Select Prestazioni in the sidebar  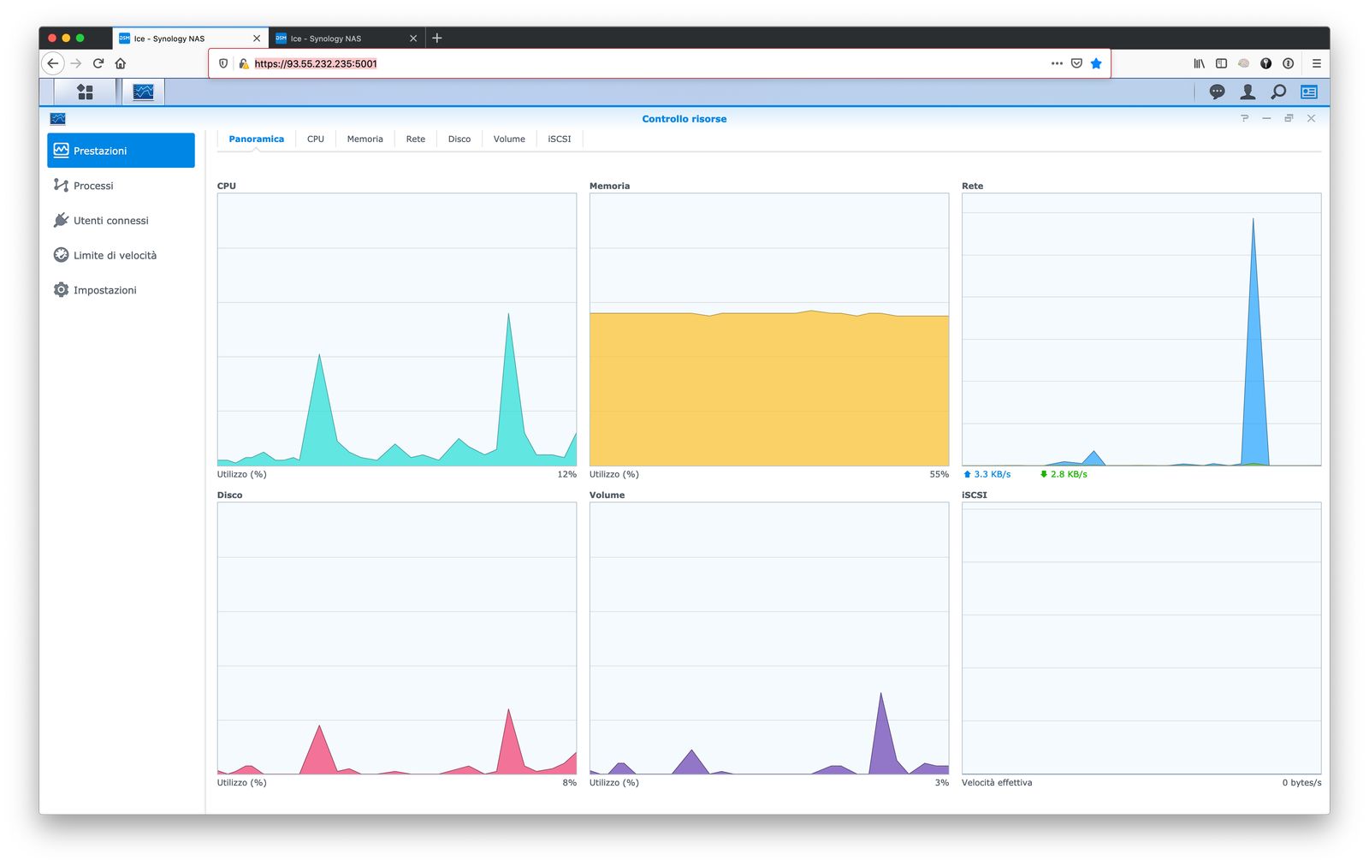click(x=121, y=151)
